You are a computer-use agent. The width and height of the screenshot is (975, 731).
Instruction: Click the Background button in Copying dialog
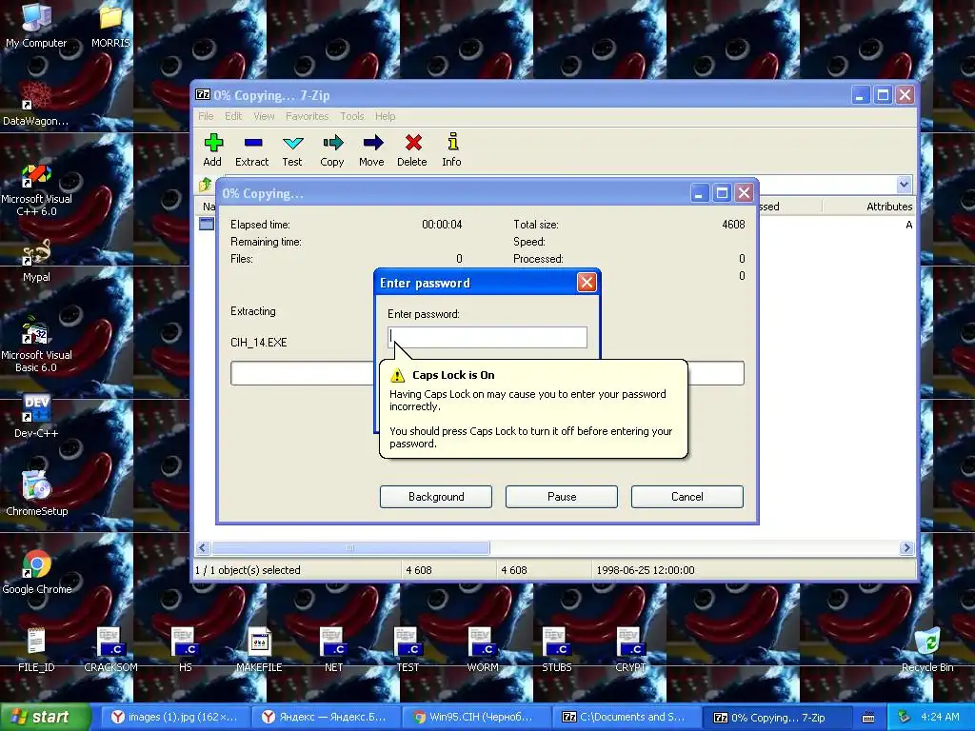pyautogui.click(x=436, y=497)
